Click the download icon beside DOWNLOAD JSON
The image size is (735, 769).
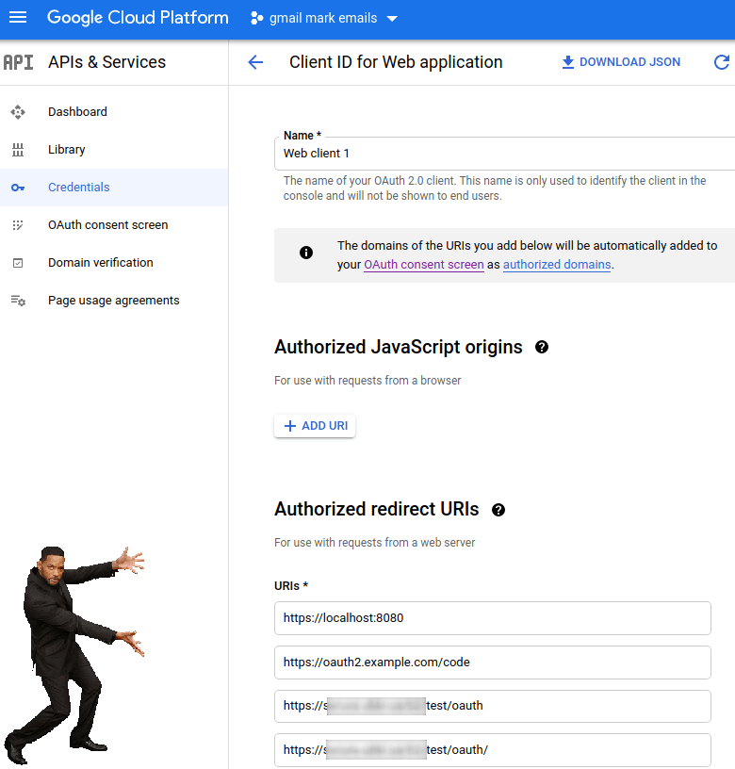click(568, 62)
